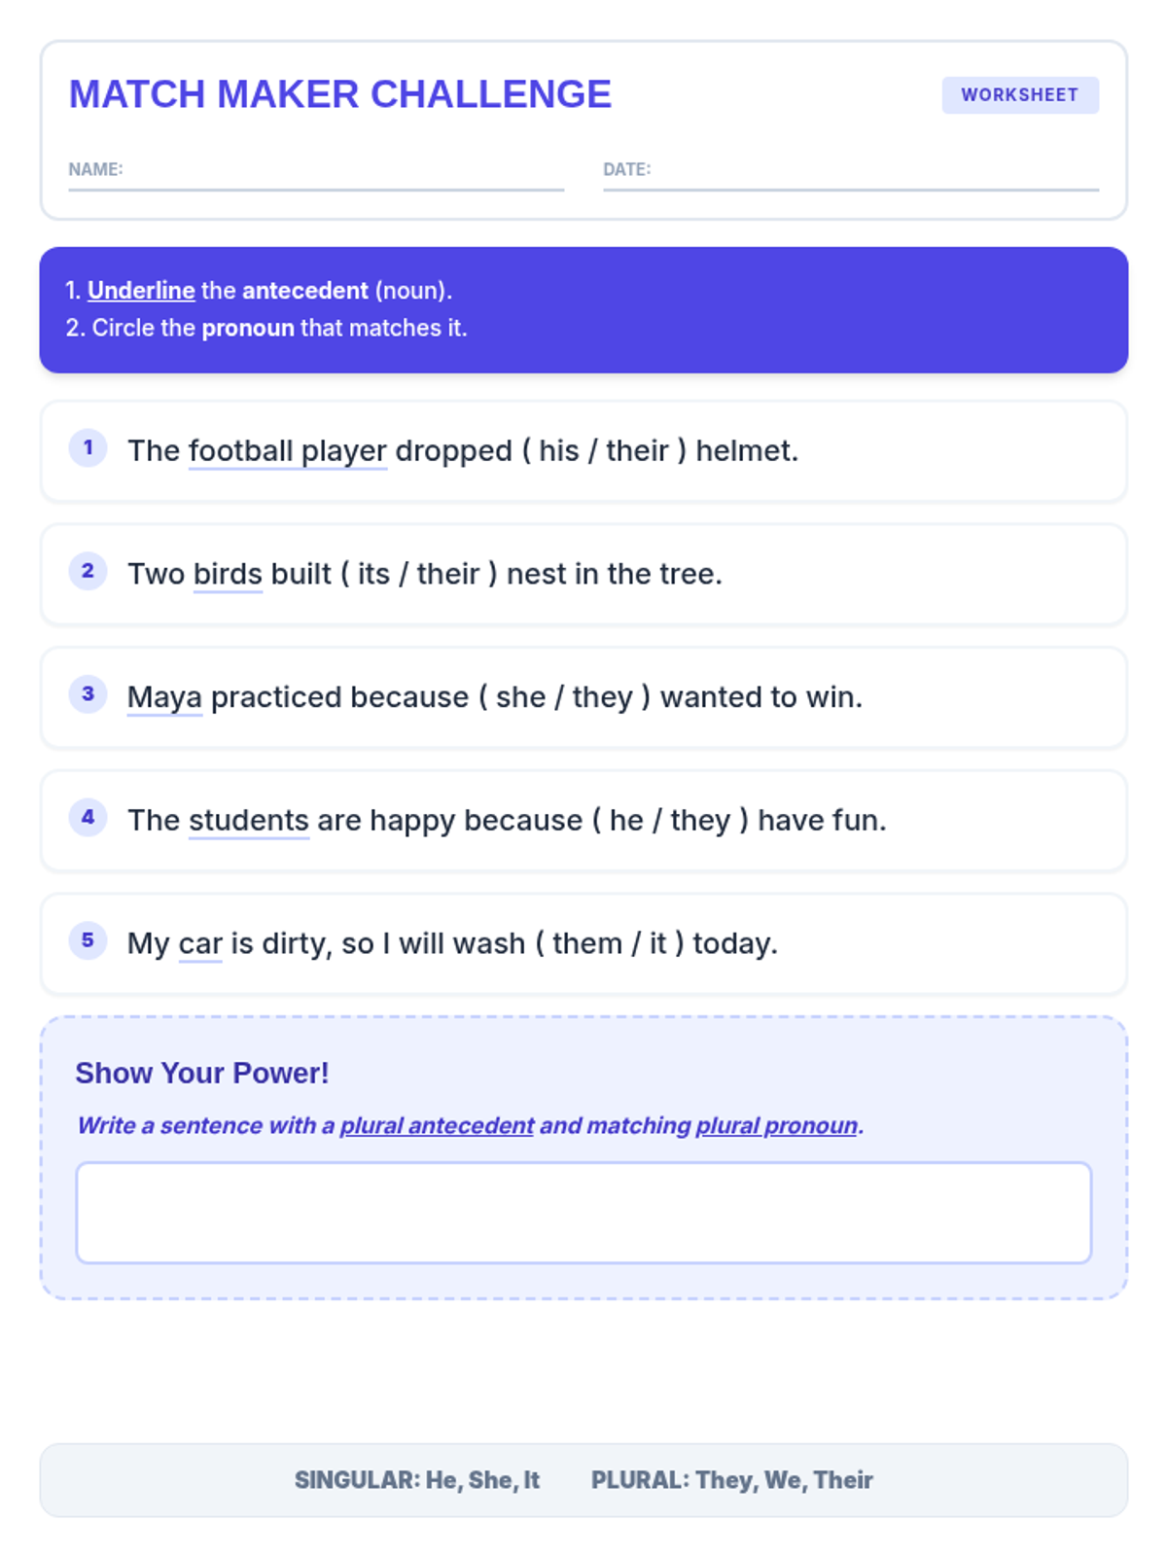Click the number 2 question badge

point(88,571)
